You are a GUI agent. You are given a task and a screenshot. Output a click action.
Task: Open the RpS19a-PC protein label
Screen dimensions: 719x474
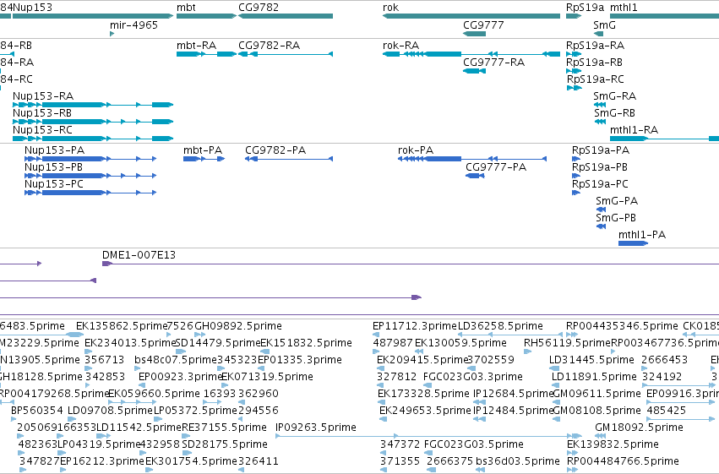point(600,184)
